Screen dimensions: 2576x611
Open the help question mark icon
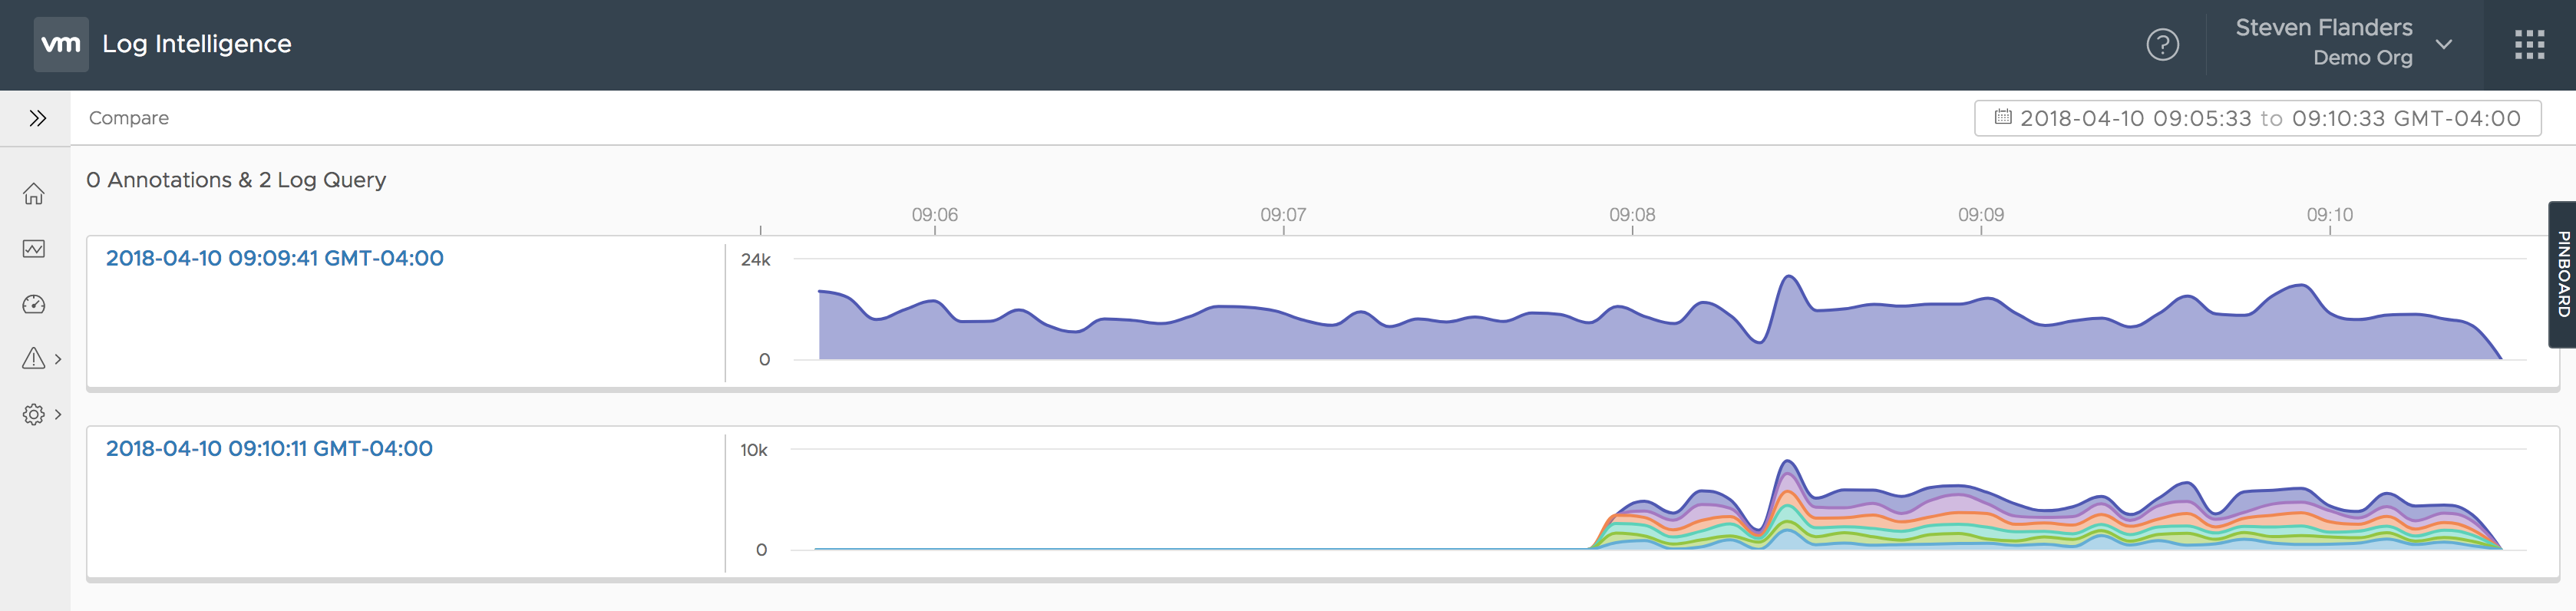[x=2162, y=45]
